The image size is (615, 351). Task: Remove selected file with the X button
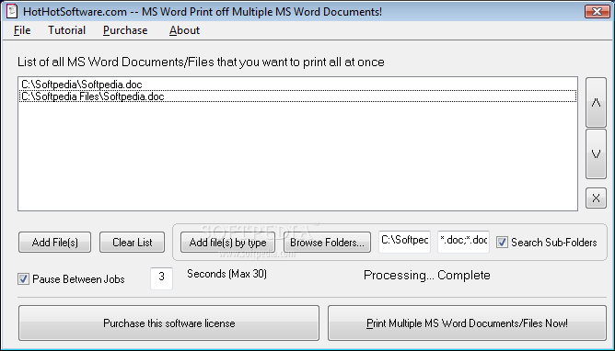tap(596, 198)
